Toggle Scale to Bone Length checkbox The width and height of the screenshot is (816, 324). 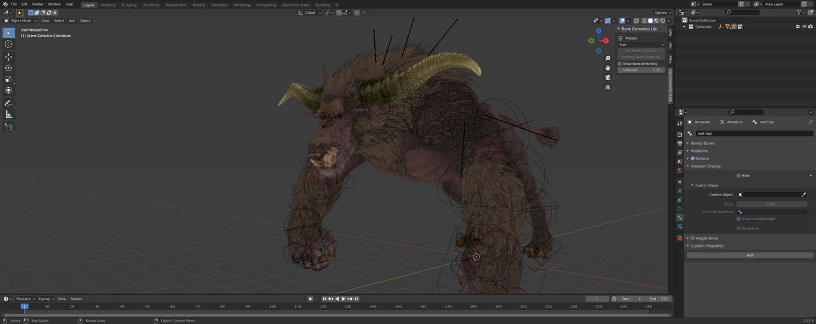(738, 218)
